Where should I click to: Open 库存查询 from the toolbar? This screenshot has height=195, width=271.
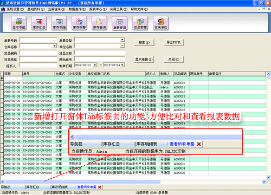click(100, 23)
